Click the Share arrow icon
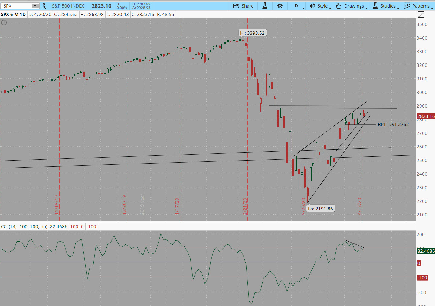Viewport: 435px width, 306px height. (236, 6)
